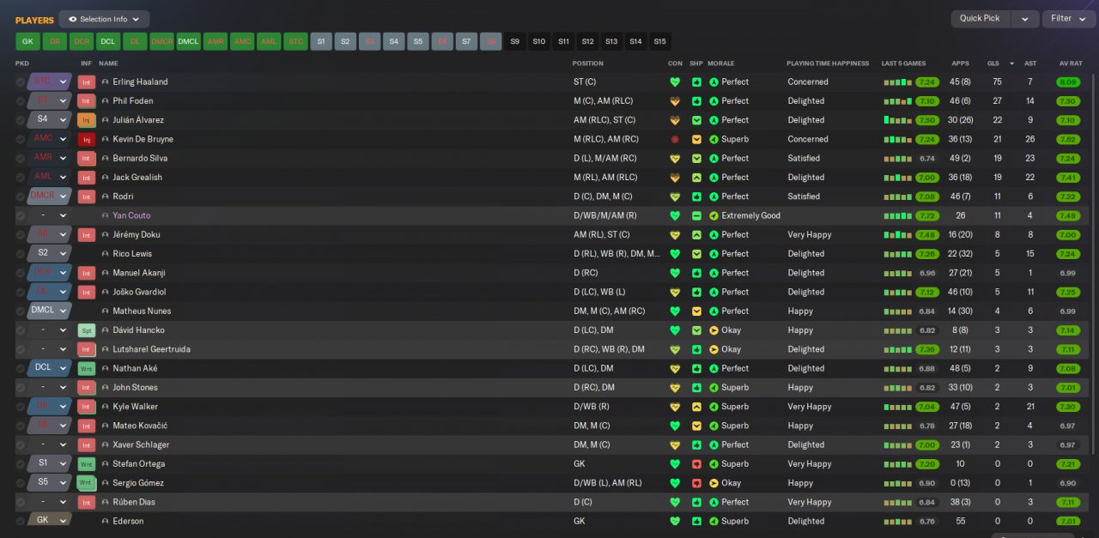Click Erling Haaland's Int status icon
Screen dimensions: 1099x538
pos(87,82)
